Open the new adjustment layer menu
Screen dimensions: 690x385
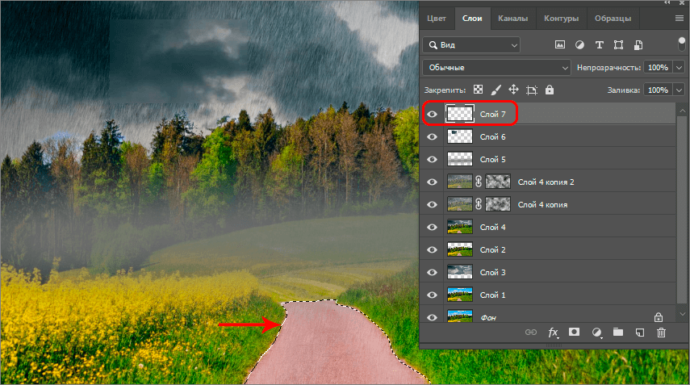click(x=596, y=332)
